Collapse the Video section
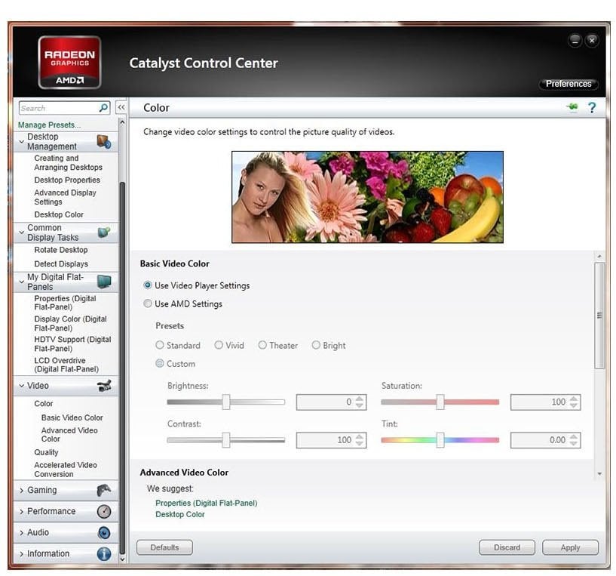 click(x=22, y=386)
